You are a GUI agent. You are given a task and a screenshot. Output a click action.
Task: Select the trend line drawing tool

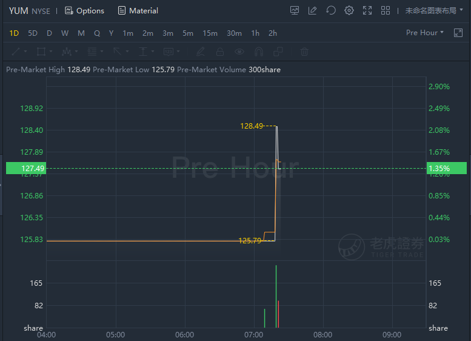click(16, 52)
